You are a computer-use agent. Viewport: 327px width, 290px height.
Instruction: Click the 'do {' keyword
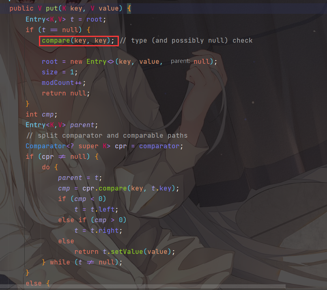(x=50, y=167)
